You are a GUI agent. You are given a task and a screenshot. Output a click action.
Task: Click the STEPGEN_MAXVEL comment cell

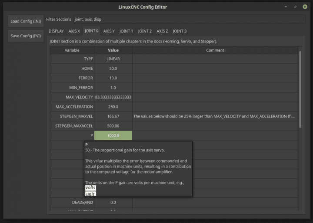click(x=215, y=116)
